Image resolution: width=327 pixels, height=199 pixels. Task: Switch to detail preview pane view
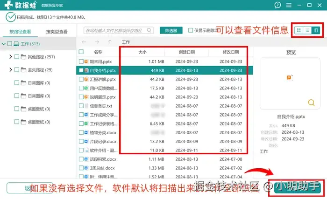tap(316, 30)
